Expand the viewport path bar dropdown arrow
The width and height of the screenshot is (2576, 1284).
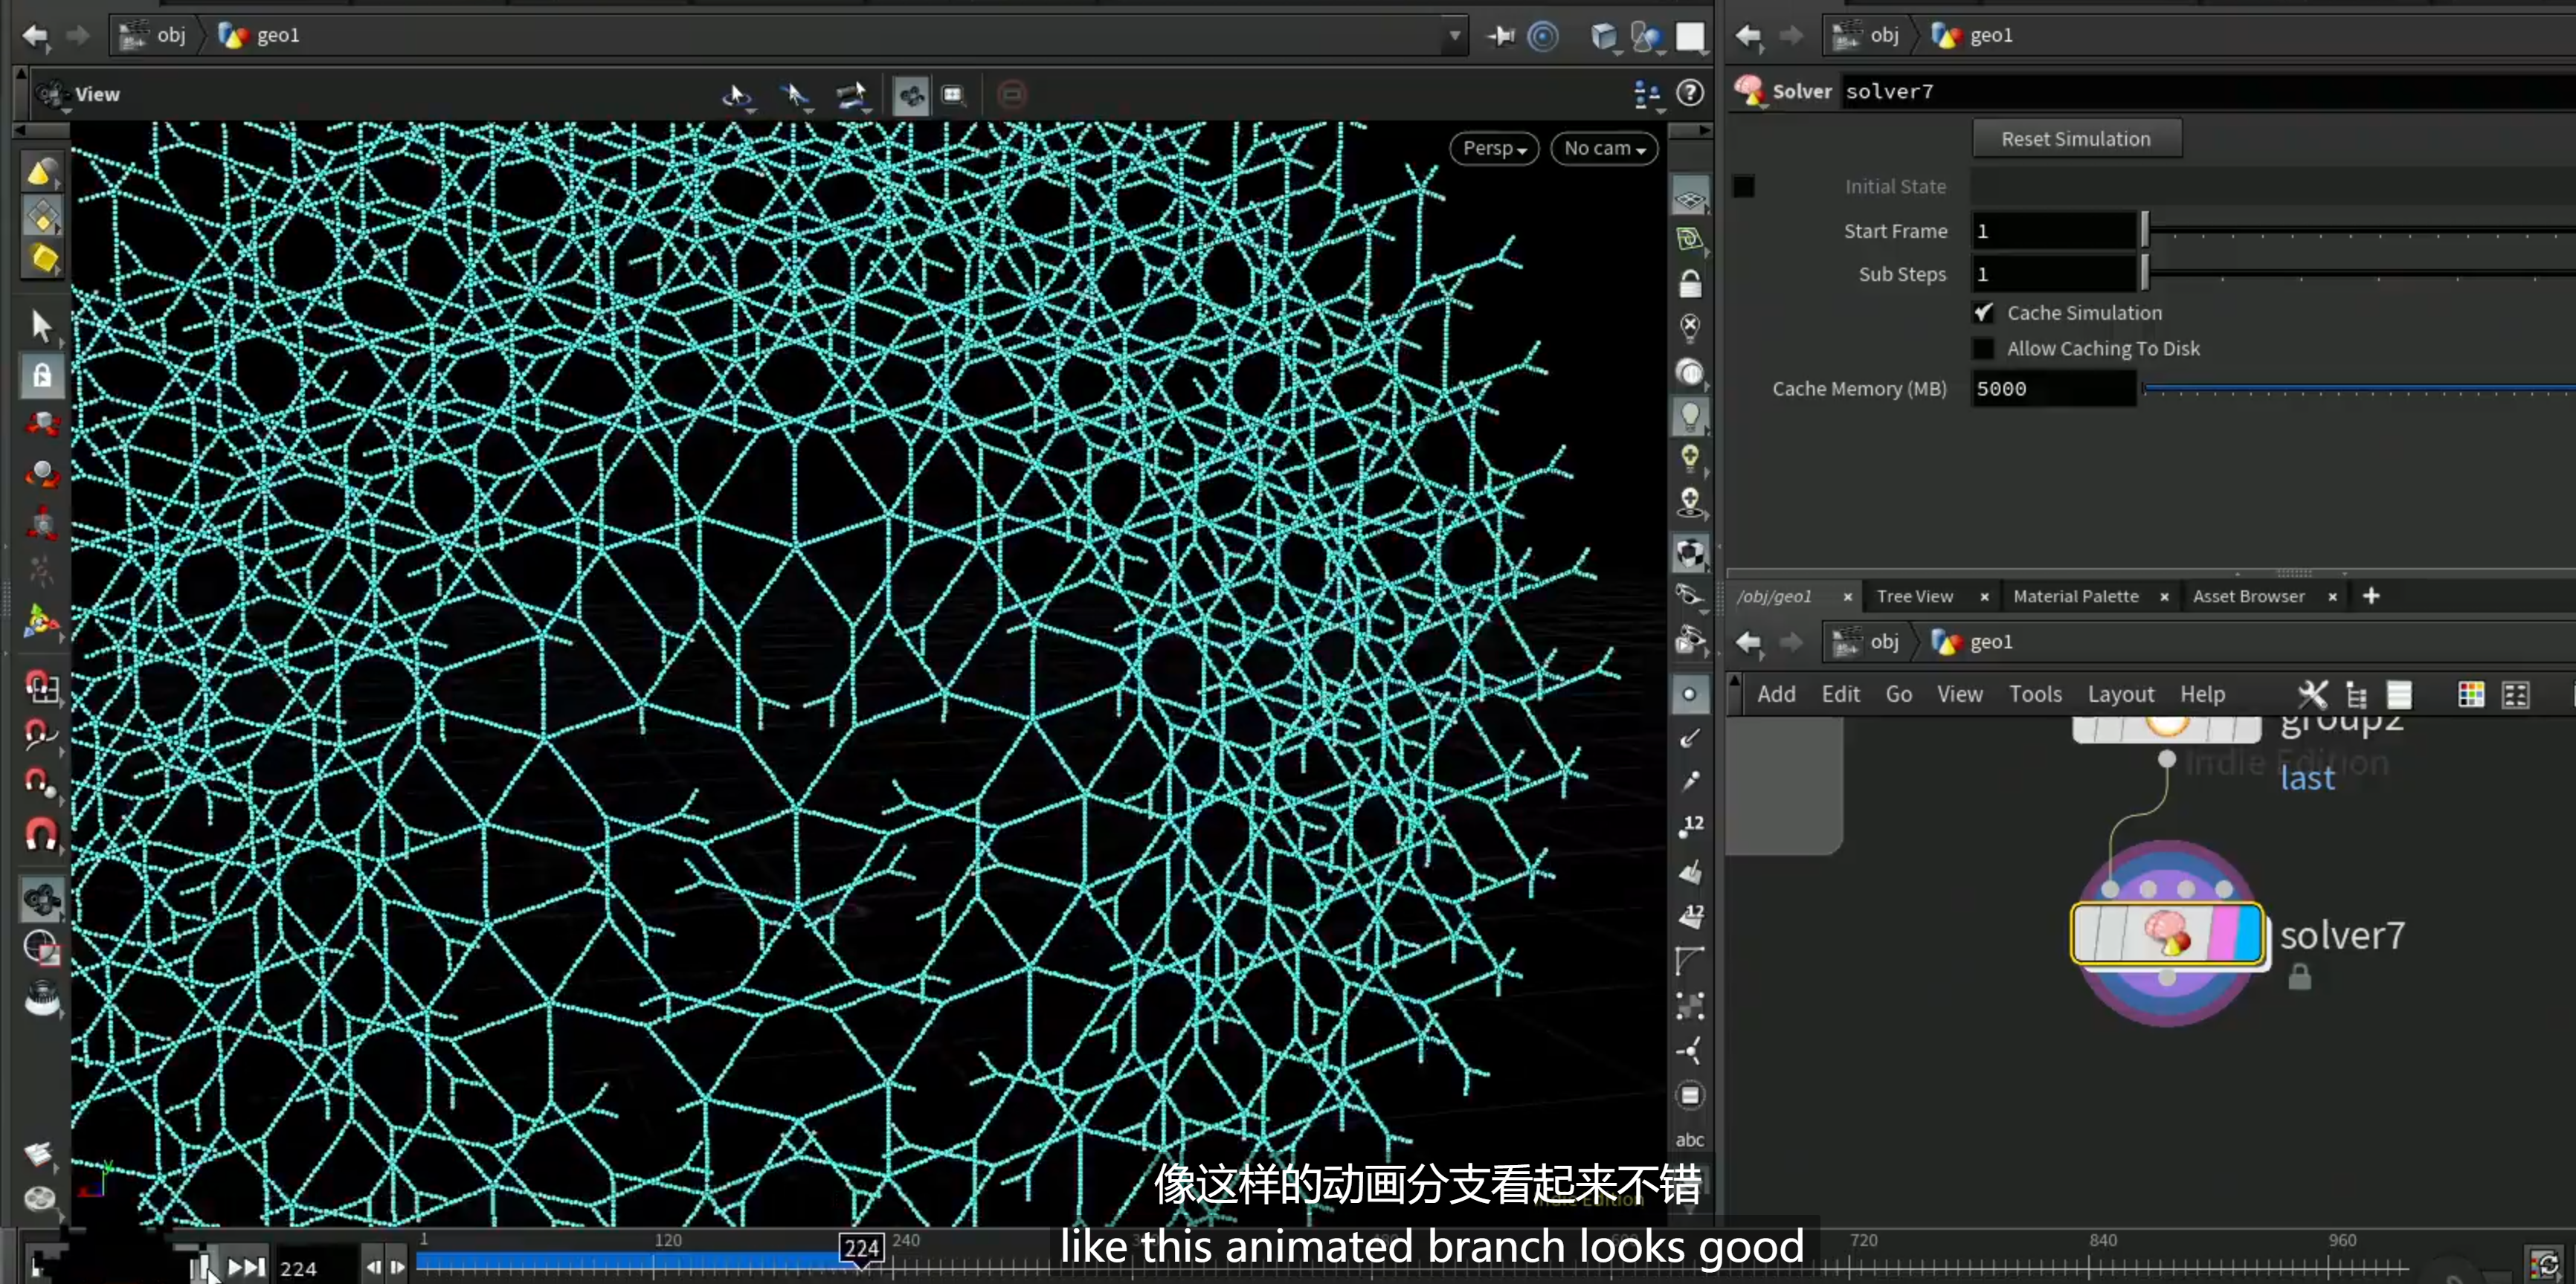tap(1455, 36)
